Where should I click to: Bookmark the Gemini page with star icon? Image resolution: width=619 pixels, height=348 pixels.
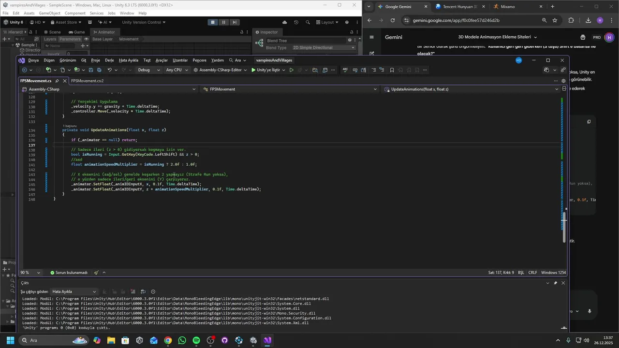[x=555, y=20]
